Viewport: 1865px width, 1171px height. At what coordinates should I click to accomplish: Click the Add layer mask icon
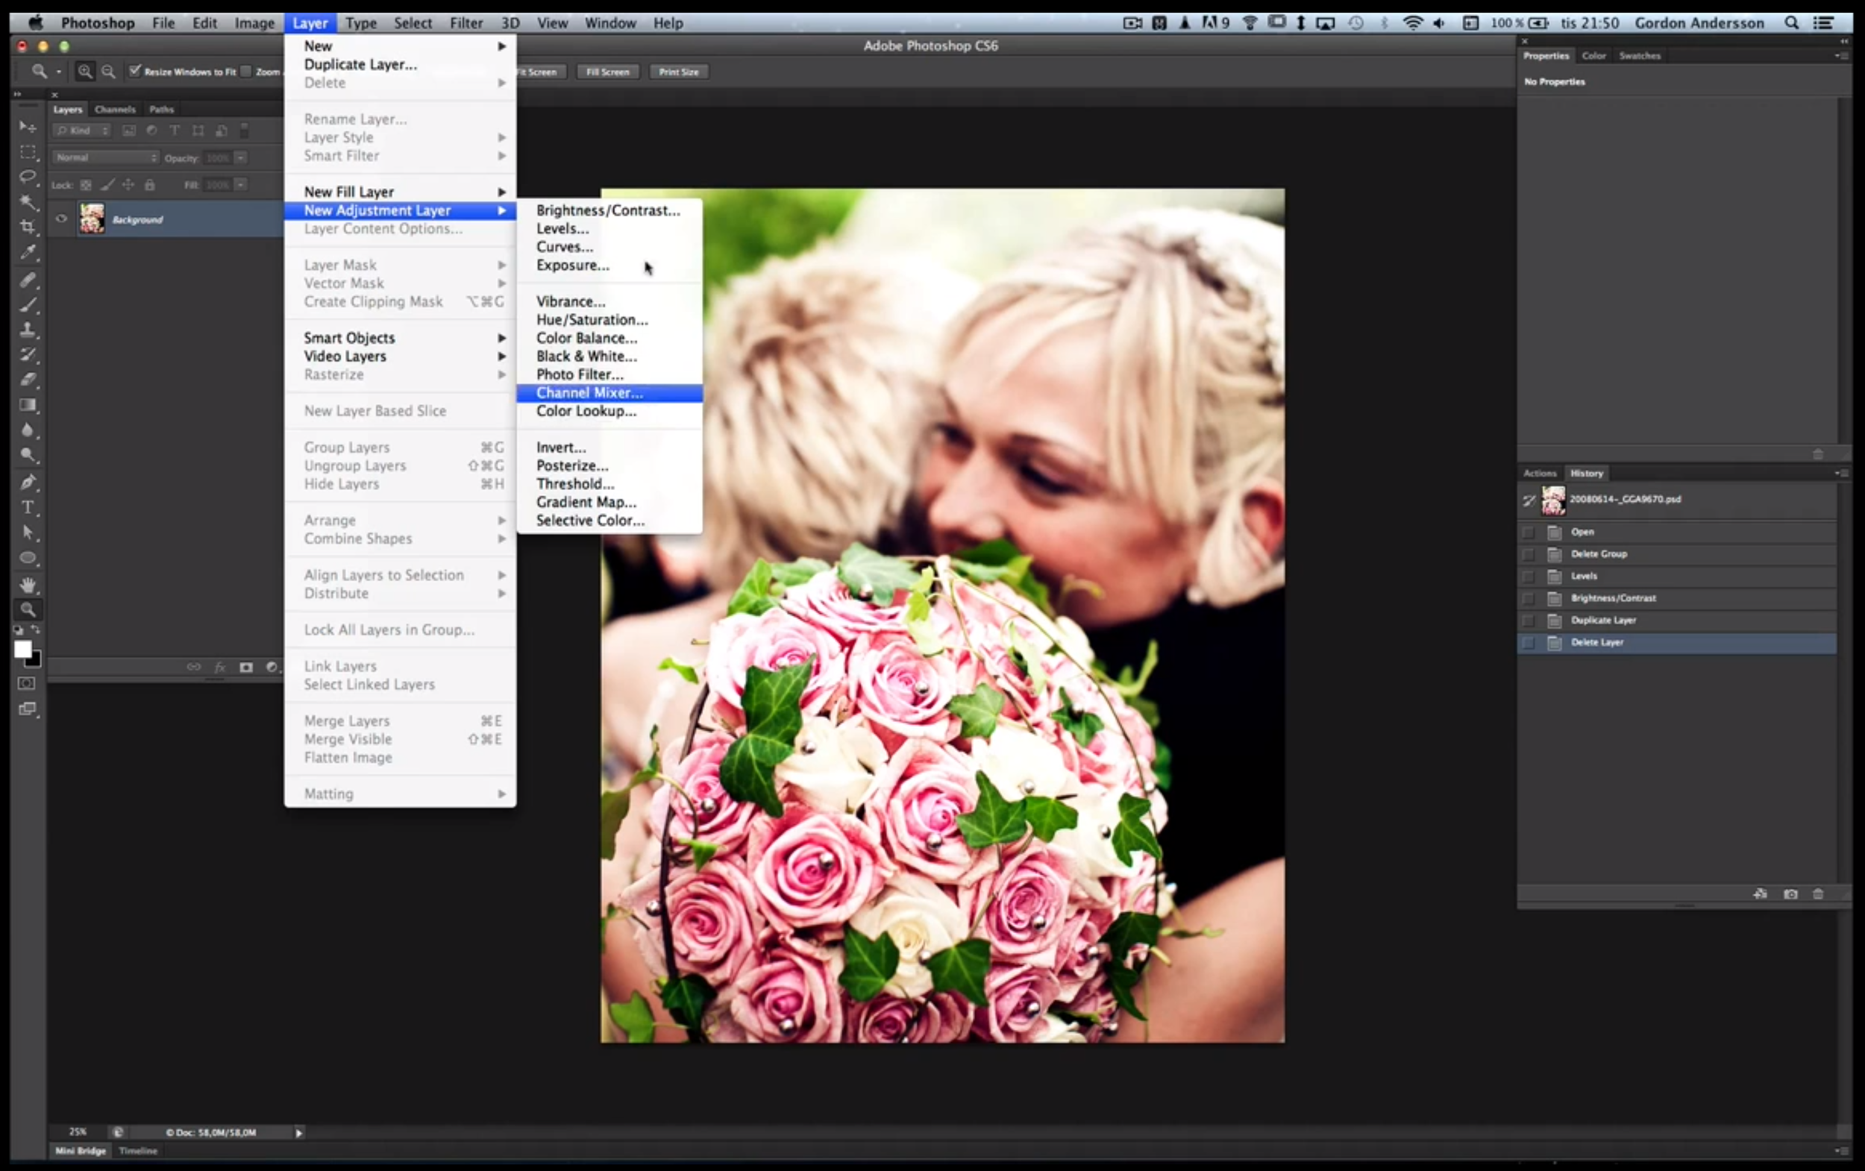pyautogui.click(x=246, y=667)
